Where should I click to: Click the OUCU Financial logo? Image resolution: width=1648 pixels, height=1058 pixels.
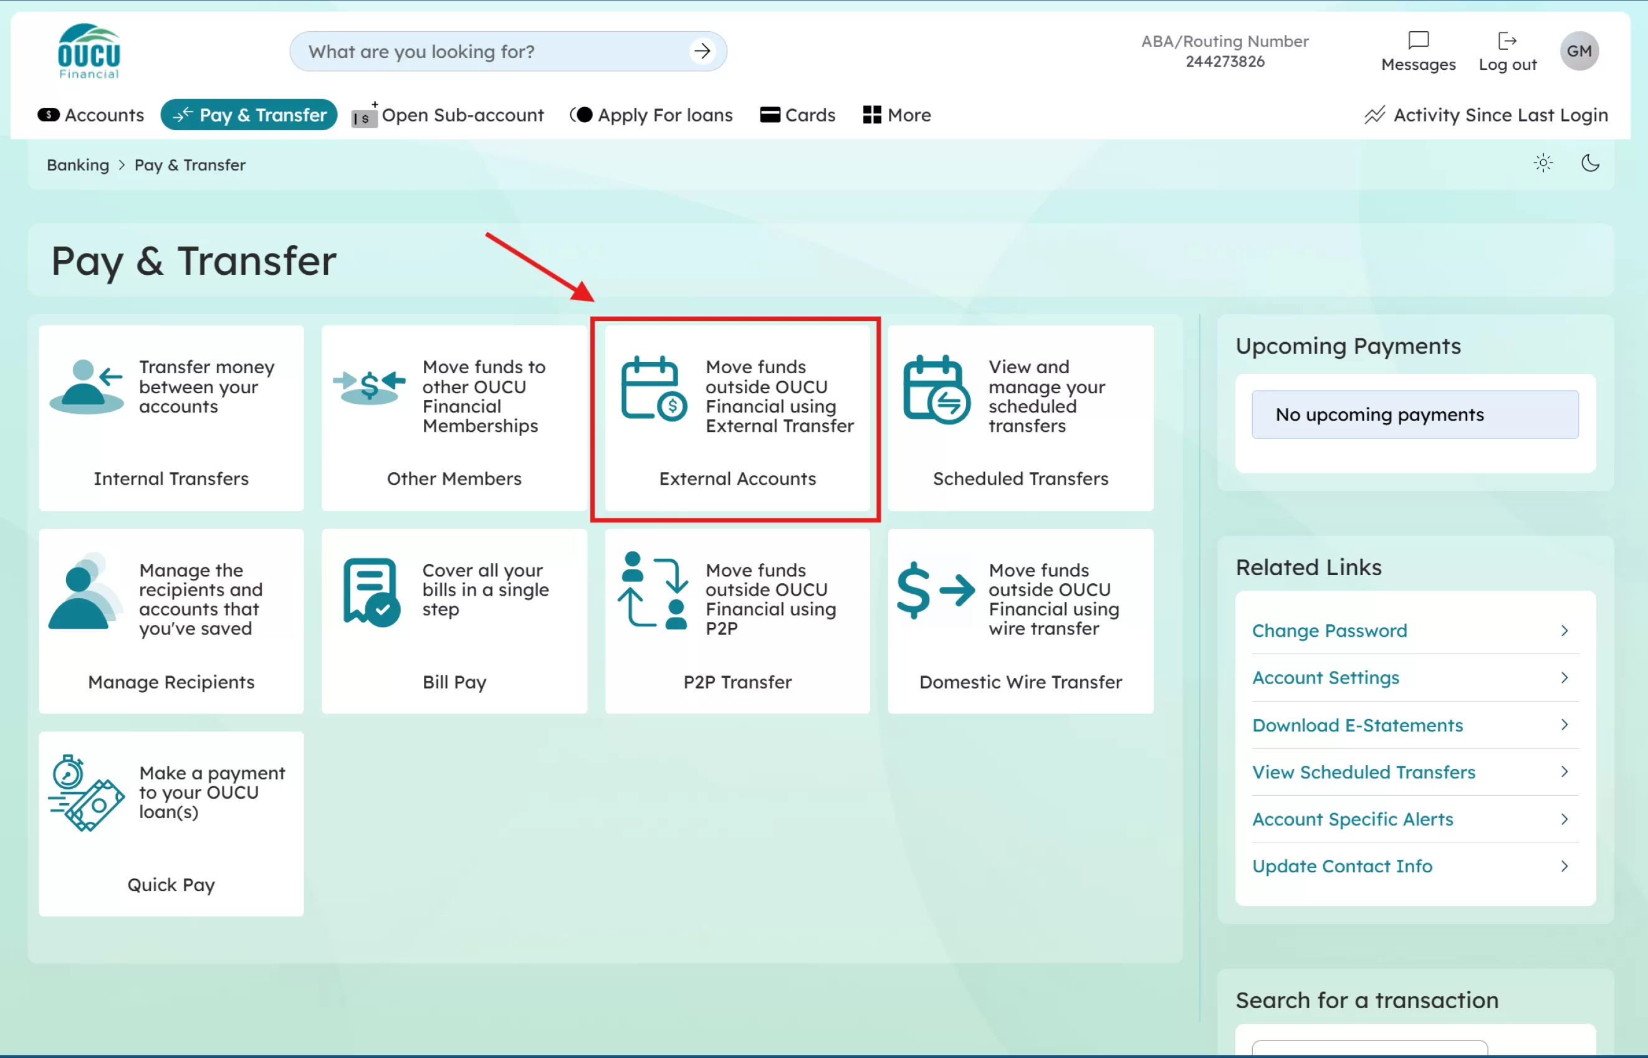point(89,52)
